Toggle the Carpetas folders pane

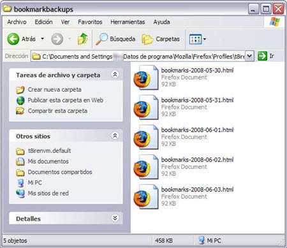161,39
